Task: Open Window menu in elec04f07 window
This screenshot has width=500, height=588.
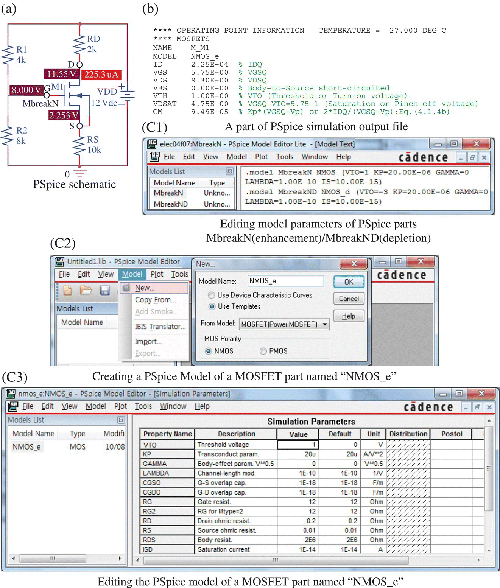Action: pos(315,157)
